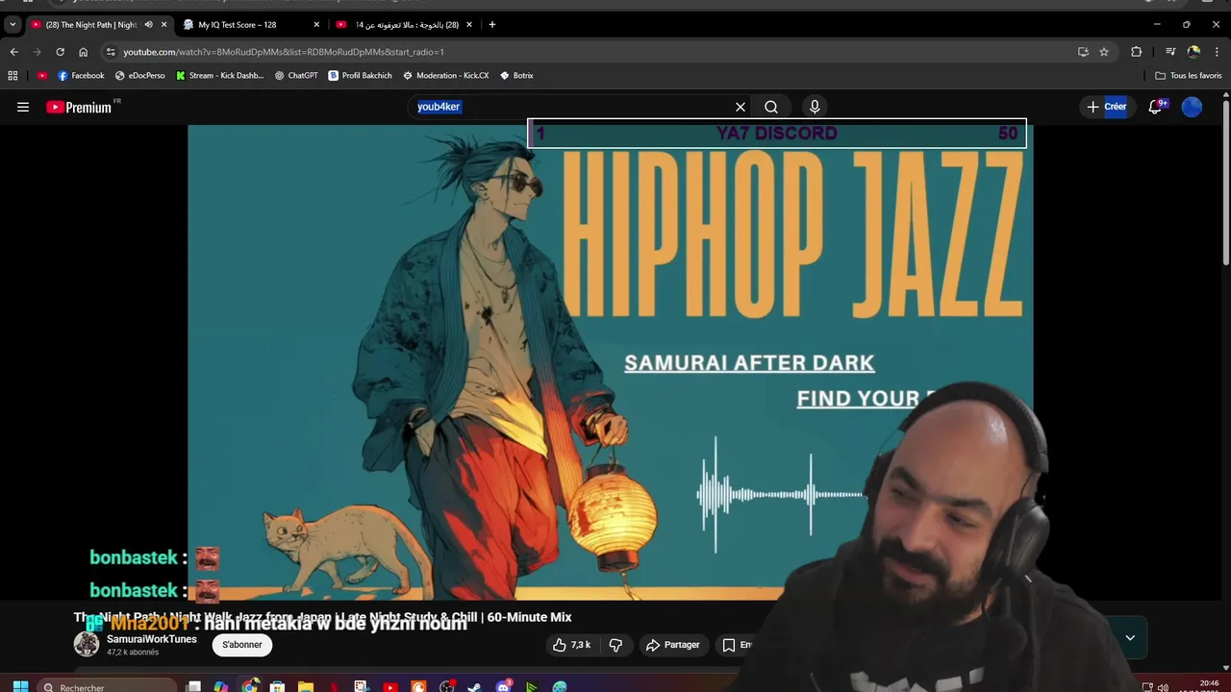
Task: Open the Profil Bakchich bookmark
Action: (x=361, y=76)
